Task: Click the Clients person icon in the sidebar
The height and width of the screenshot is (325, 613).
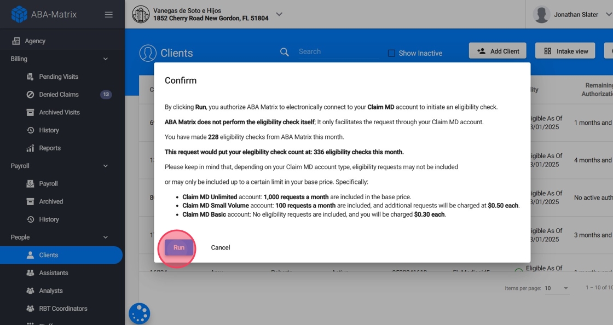Action: [x=30, y=255]
